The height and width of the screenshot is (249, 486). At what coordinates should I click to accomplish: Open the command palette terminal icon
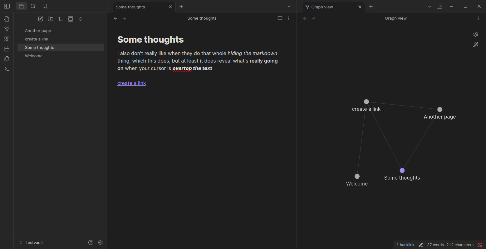[x=7, y=69]
